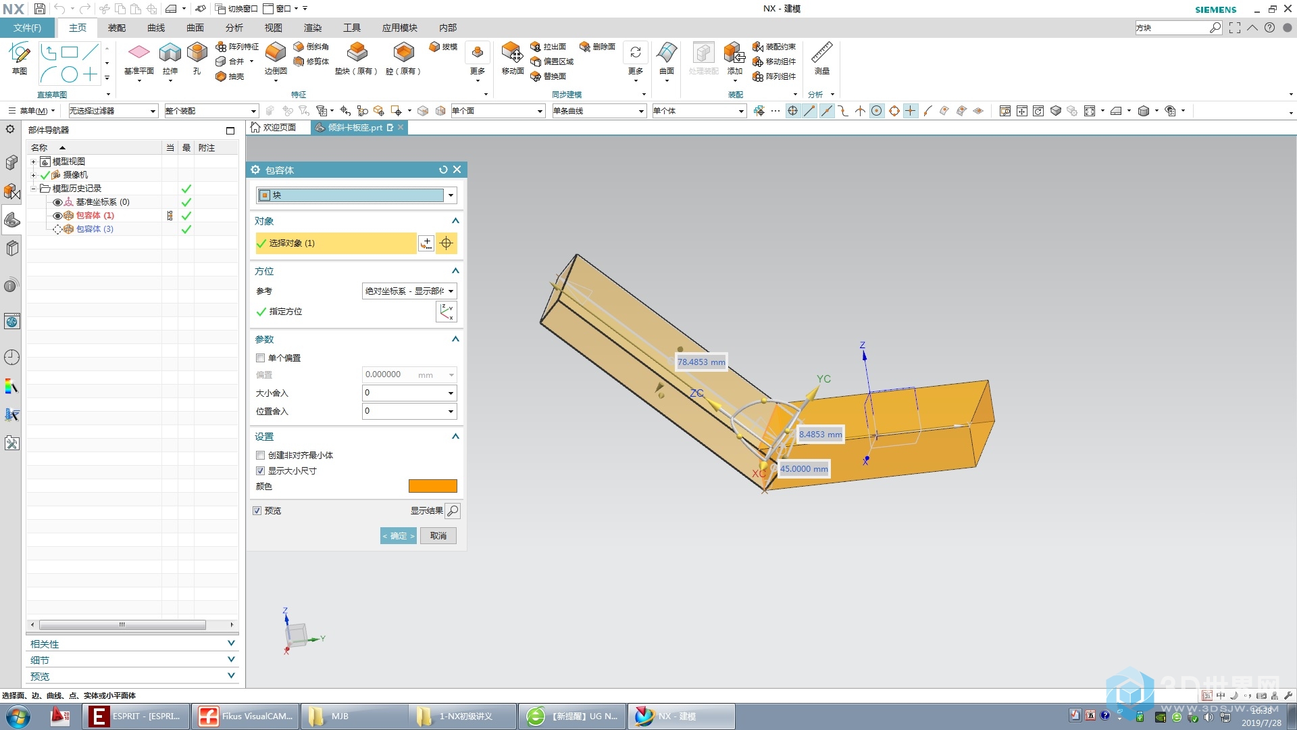Select the Datum Plane (基准平面) tool
The height and width of the screenshot is (730, 1297).
coord(138,58)
